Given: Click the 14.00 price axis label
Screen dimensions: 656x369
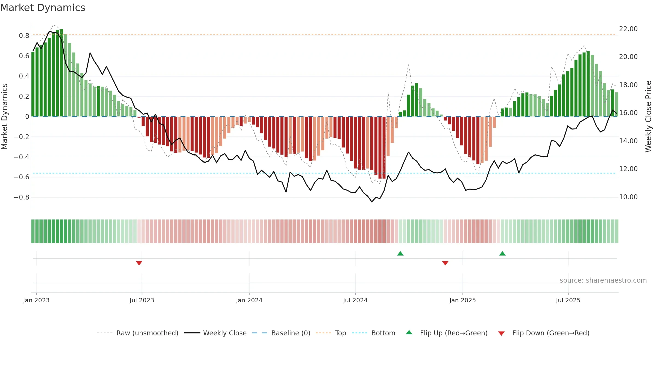Looking at the screenshot, I should coord(628,141).
